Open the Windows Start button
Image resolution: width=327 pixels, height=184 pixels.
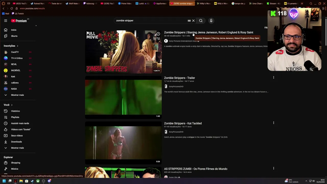coord(4,181)
